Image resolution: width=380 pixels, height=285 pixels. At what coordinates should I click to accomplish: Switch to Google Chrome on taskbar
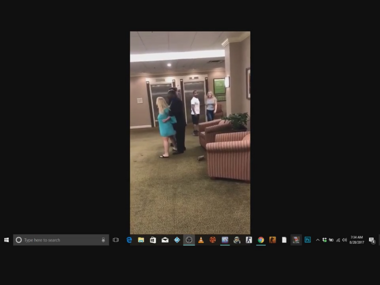coord(261,240)
